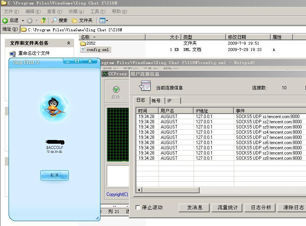Open the Back history dropdown arrow
306x226 pixels.
point(23,21)
